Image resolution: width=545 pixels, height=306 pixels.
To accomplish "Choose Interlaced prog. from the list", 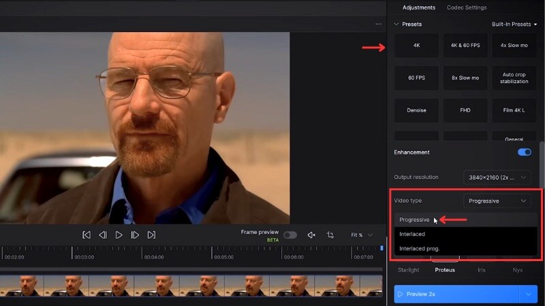I will [465, 248].
